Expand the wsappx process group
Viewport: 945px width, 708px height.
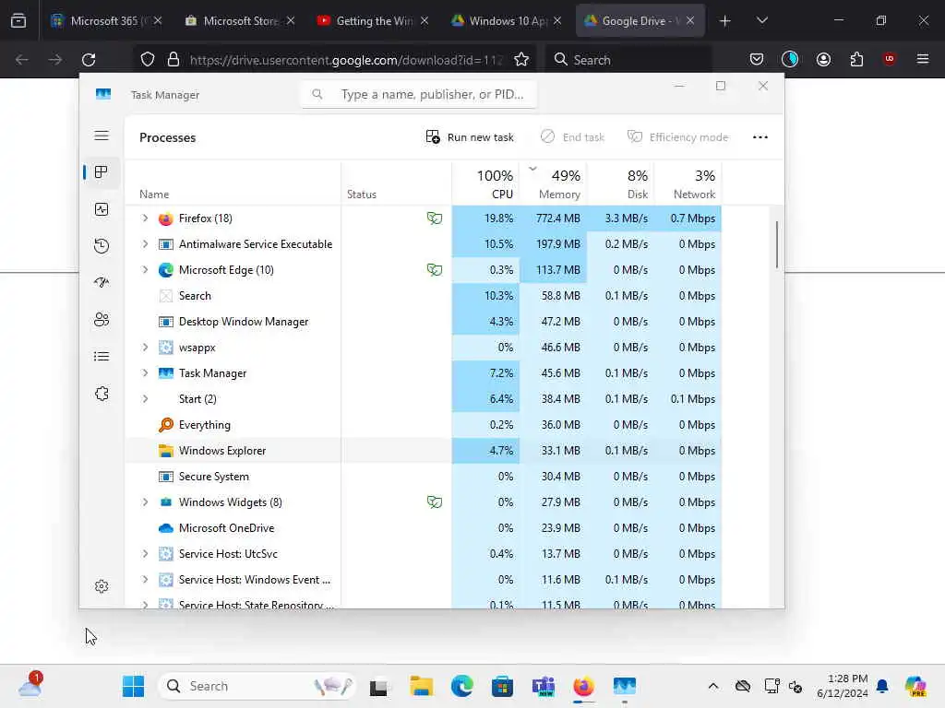145,348
